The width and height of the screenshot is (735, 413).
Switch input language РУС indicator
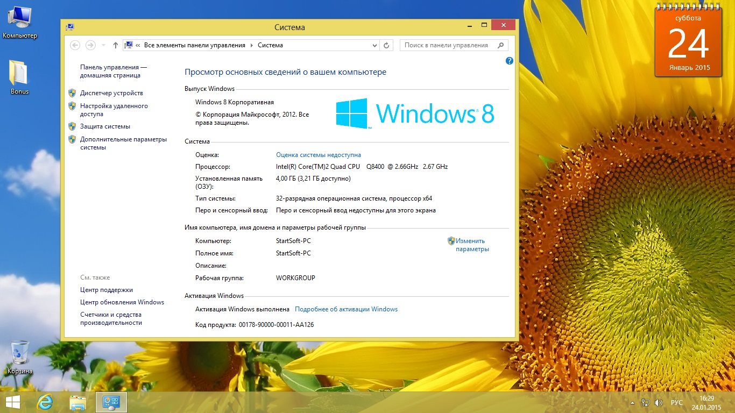pyautogui.click(x=677, y=403)
